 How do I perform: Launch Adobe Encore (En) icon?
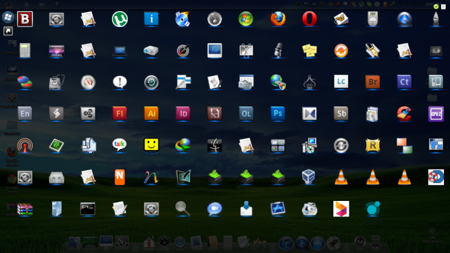tap(25, 112)
